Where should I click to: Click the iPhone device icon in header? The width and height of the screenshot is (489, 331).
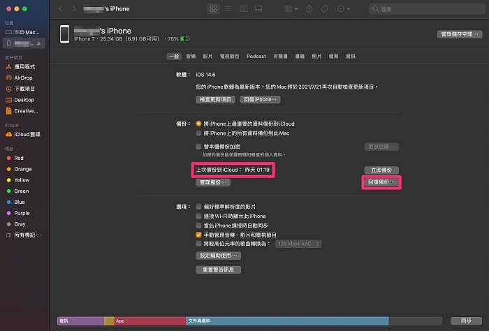pos(64,34)
